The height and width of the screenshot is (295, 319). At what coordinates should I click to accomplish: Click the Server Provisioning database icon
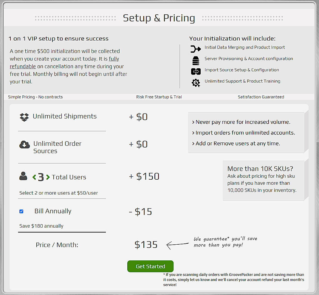[x=196, y=60]
